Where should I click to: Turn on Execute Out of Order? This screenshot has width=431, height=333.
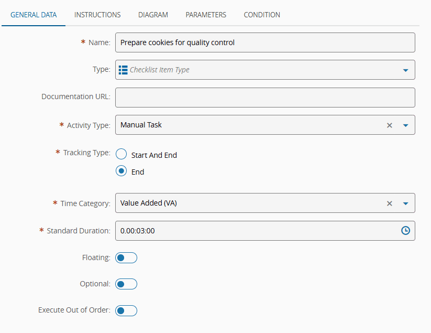coord(126,310)
